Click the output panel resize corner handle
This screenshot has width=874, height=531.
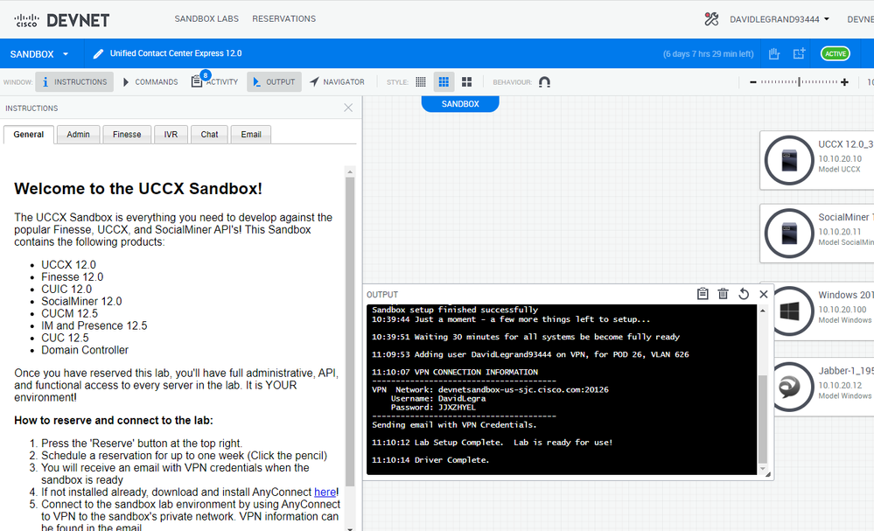(x=768, y=474)
